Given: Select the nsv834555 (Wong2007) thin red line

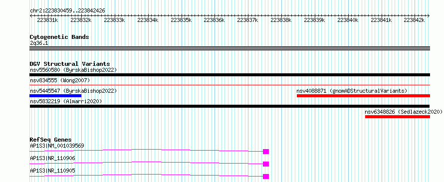Looking at the screenshot, I should (229, 85).
